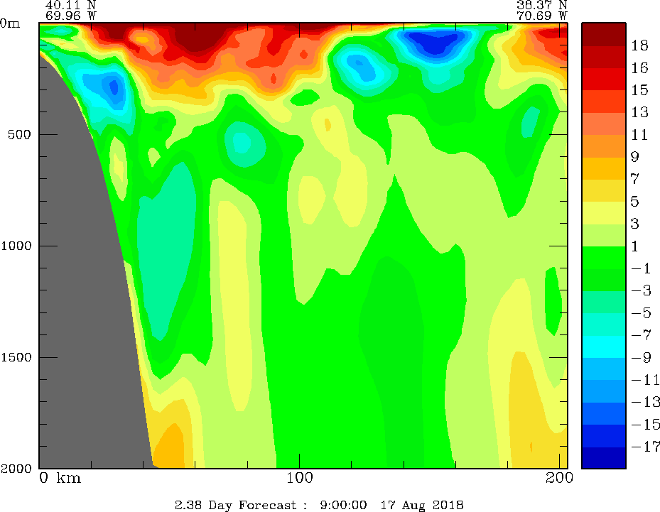This screenshot has height=512, width=660.
Task: Click the 0m depth axis label
Action: 10,23
